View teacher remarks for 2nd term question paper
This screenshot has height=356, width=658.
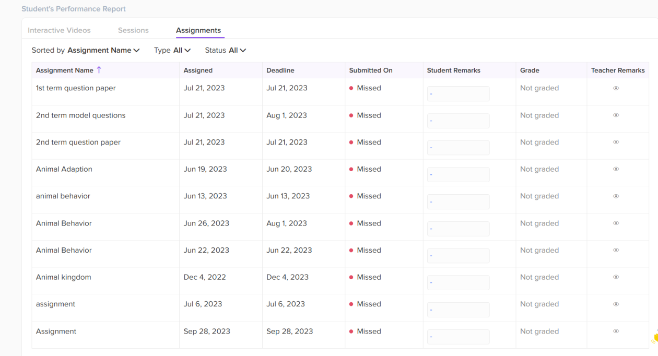pos(616,142)
